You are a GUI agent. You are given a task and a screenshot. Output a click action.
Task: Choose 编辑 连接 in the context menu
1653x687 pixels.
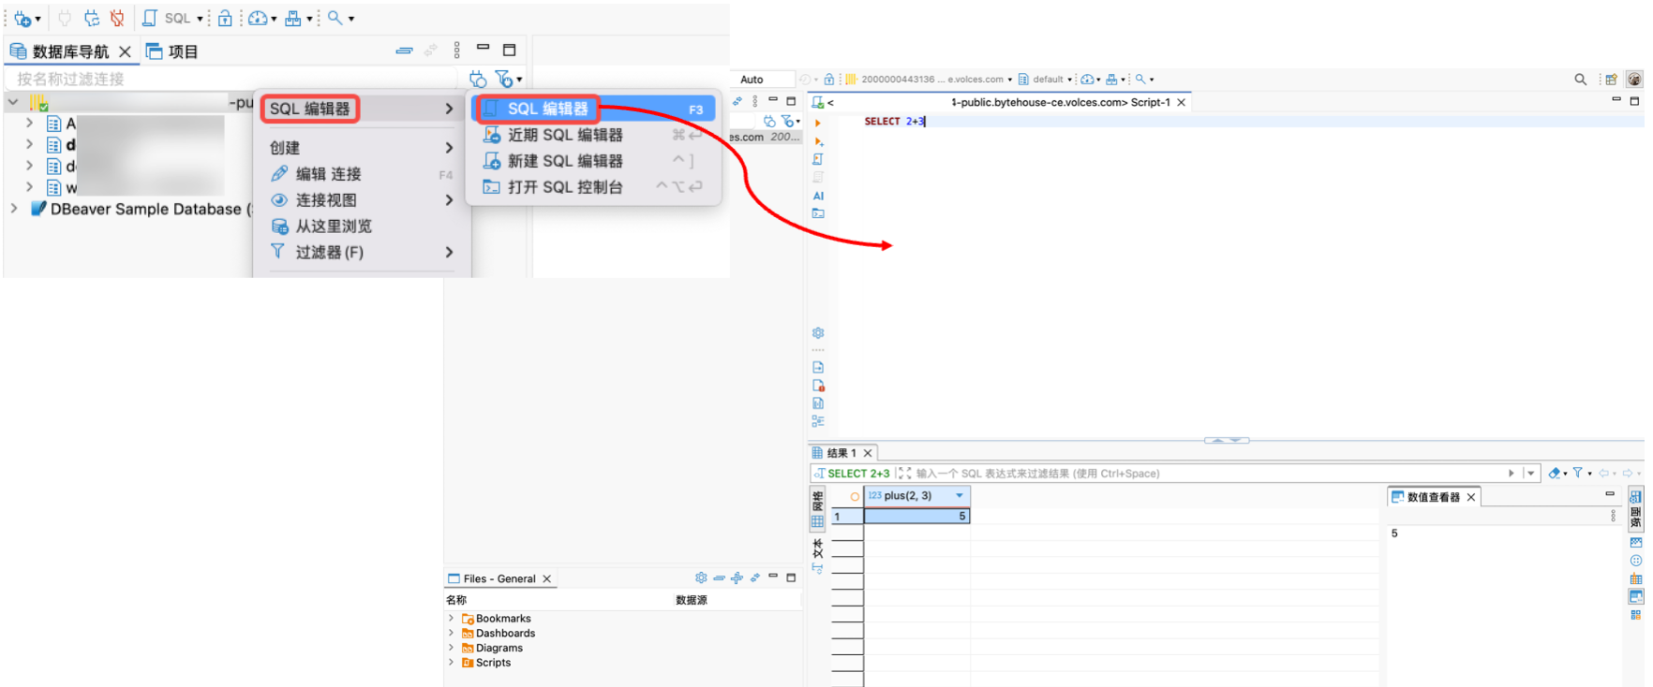pos(328,174)
